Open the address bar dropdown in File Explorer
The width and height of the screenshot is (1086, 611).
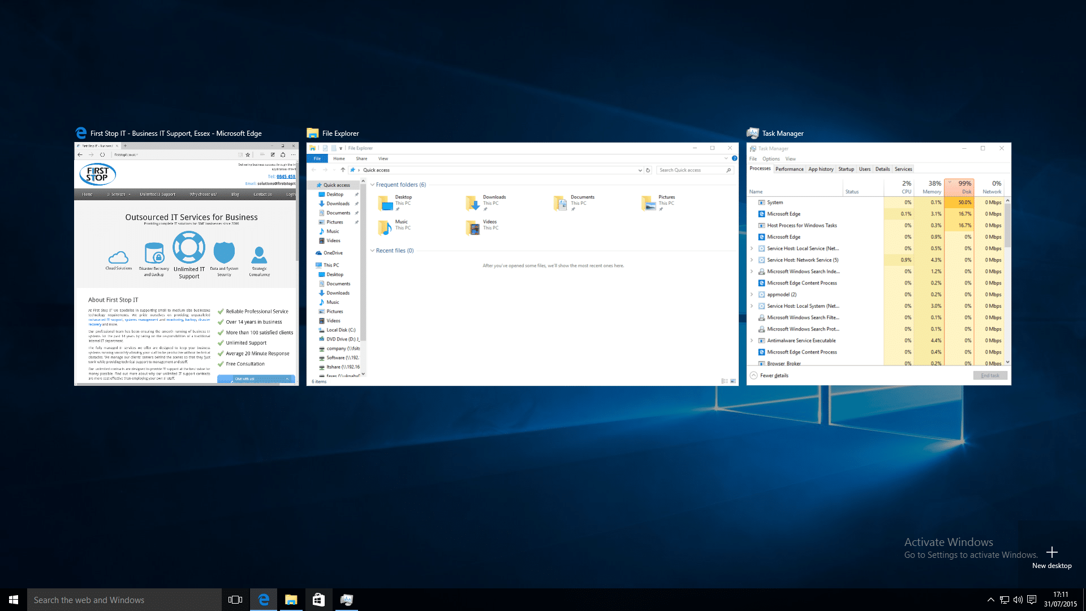click(640, 170)
